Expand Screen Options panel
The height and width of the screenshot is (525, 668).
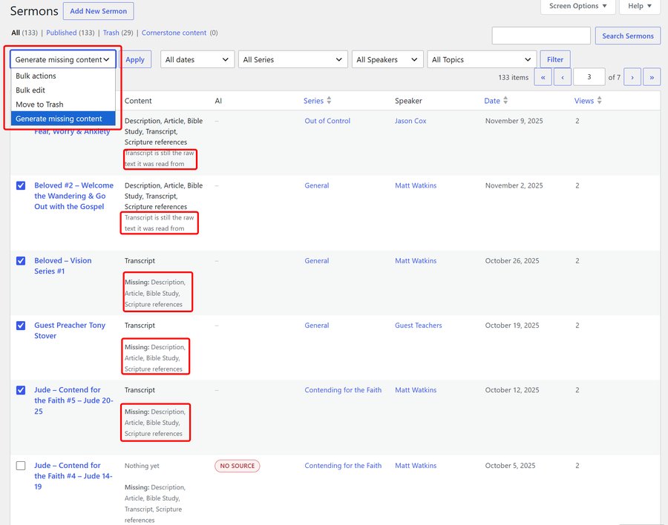(x=577, y=6)
